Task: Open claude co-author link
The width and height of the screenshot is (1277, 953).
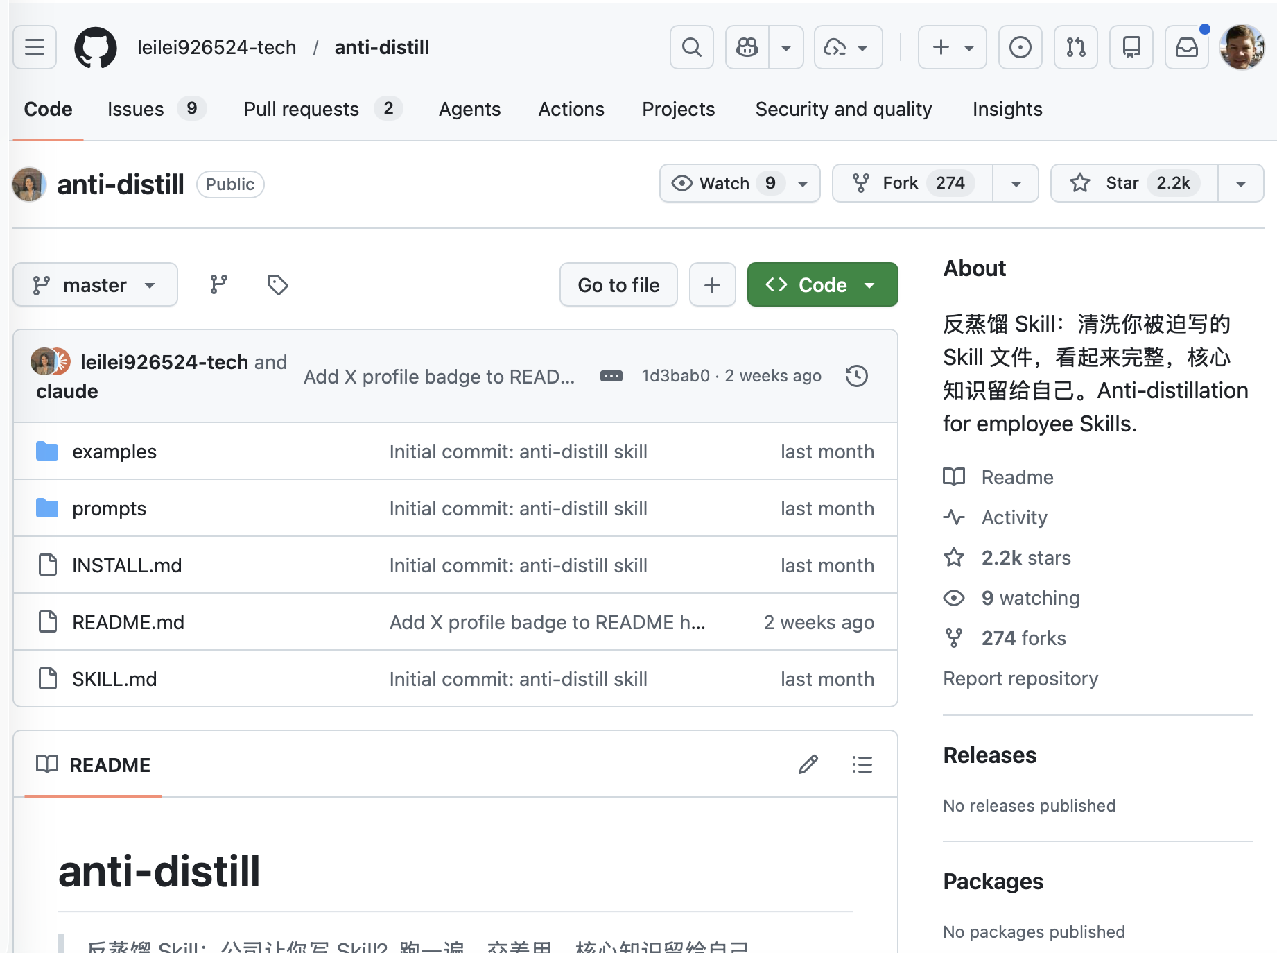Action: (x=67, y=391)
